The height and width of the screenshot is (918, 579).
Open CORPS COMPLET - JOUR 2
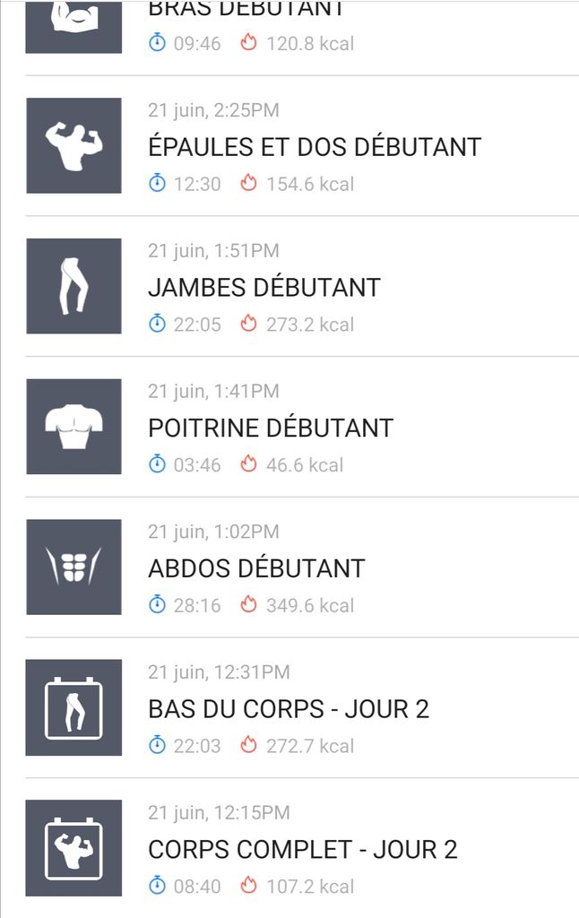303,850
